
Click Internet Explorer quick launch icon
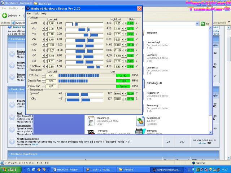29,170
